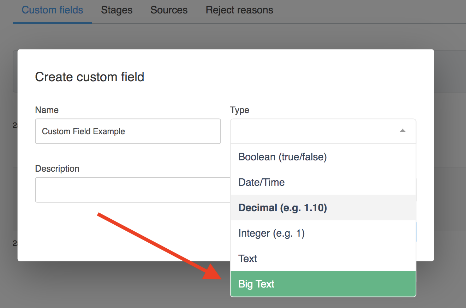466x308 pixels.
Task: Go to the Sources tab
Action: (169, 10)
